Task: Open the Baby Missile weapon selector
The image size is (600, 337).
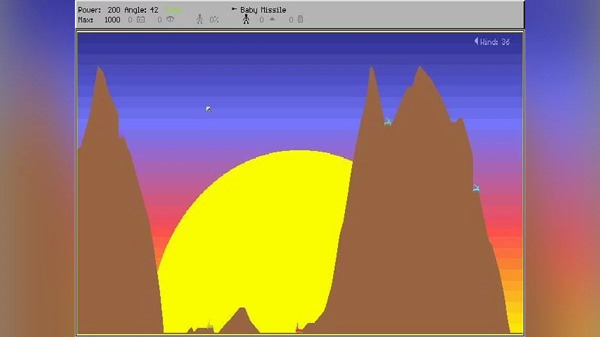Action: pyautogui.click(x=263, y=10)
